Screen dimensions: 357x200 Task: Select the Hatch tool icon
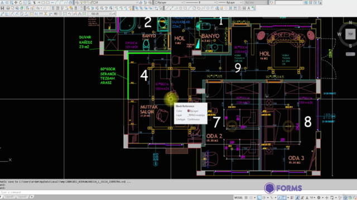coord(230,8)
